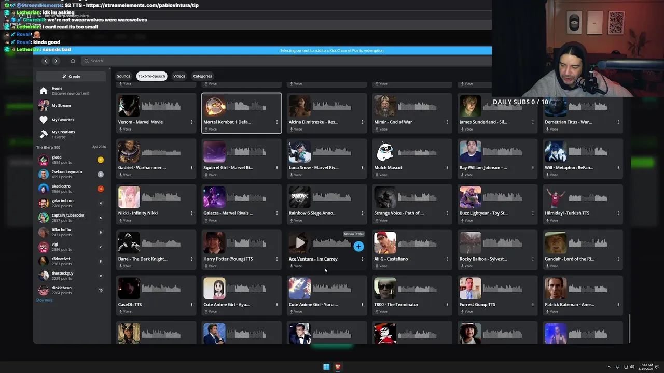Open akaelectro's leaderboard entry
This screenshot has width=664, height=373.
pyautogui.click(x=71, y=189)
